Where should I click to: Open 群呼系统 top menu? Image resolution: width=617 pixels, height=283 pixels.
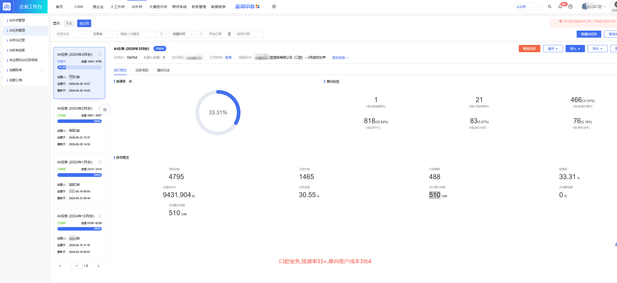(x=179, y=7)
